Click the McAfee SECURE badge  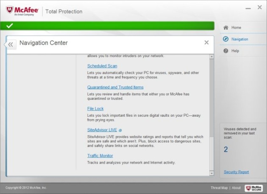[x=254, y=188]
